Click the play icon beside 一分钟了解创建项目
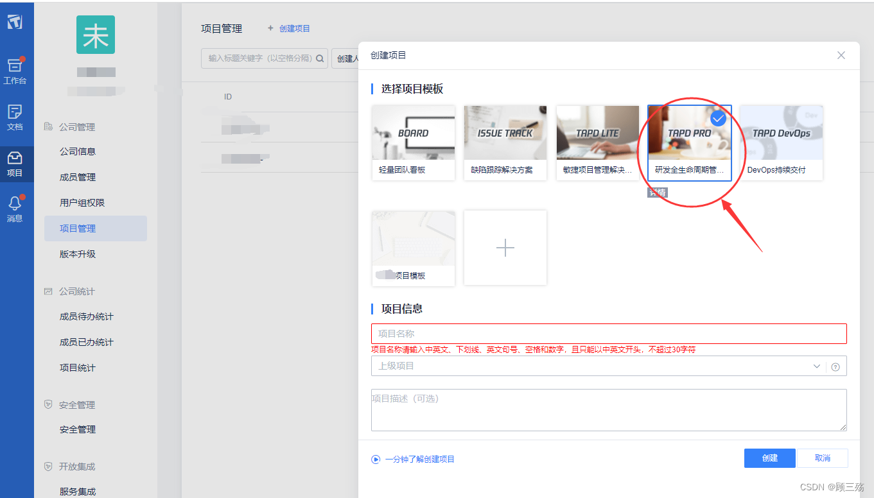Screen dimensions: 874x498 [376, 459]
